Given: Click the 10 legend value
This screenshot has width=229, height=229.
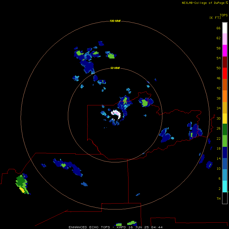Looking at the screenshot, I should coord(219,168).
